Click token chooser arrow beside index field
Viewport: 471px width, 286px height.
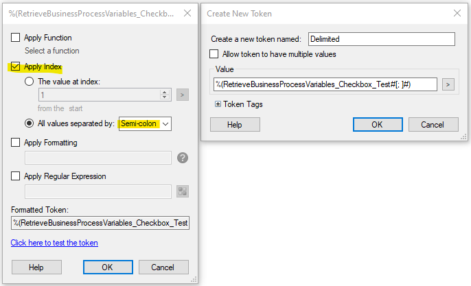click(183, 95)
